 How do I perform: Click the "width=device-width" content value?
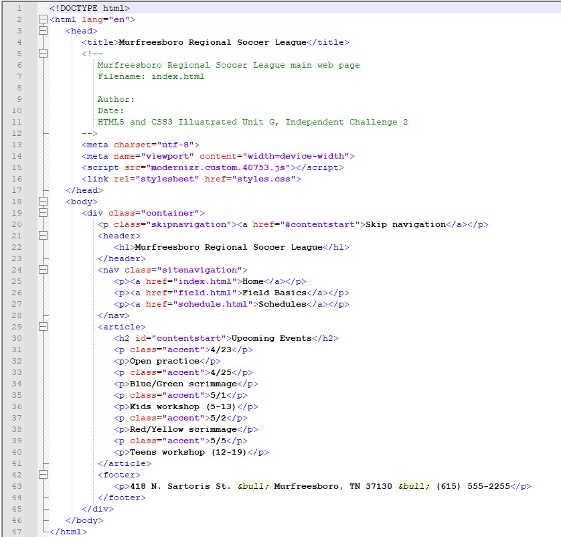296,156
